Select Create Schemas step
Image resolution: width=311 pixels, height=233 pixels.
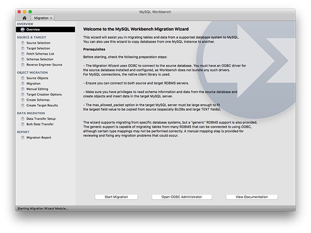pos(38,100)
